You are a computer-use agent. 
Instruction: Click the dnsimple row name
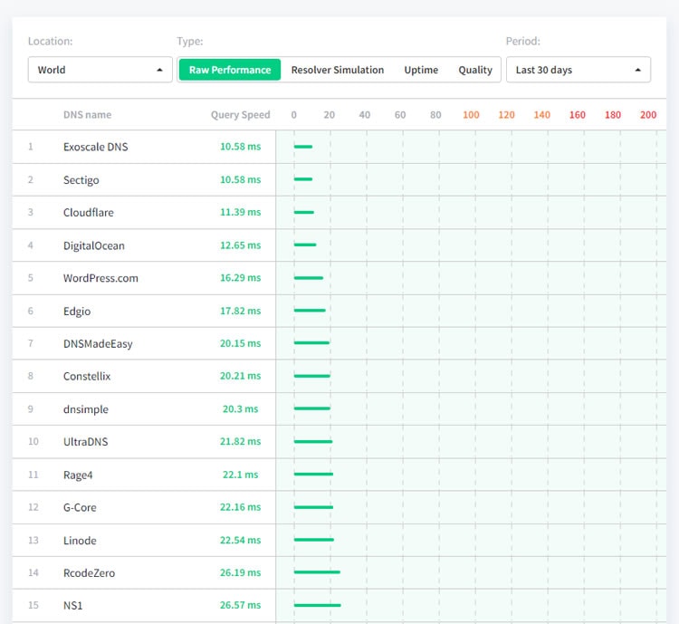(86, 409)
